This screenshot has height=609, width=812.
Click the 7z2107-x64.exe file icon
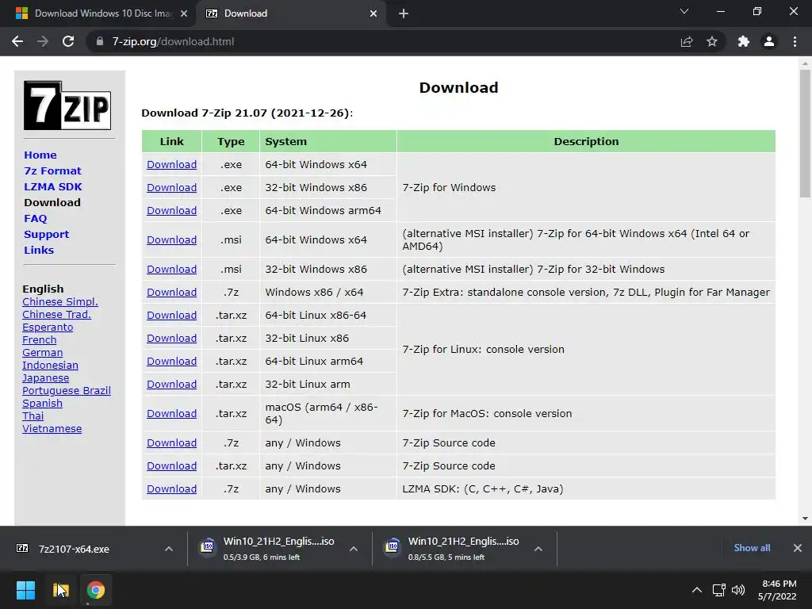(22, 548)
